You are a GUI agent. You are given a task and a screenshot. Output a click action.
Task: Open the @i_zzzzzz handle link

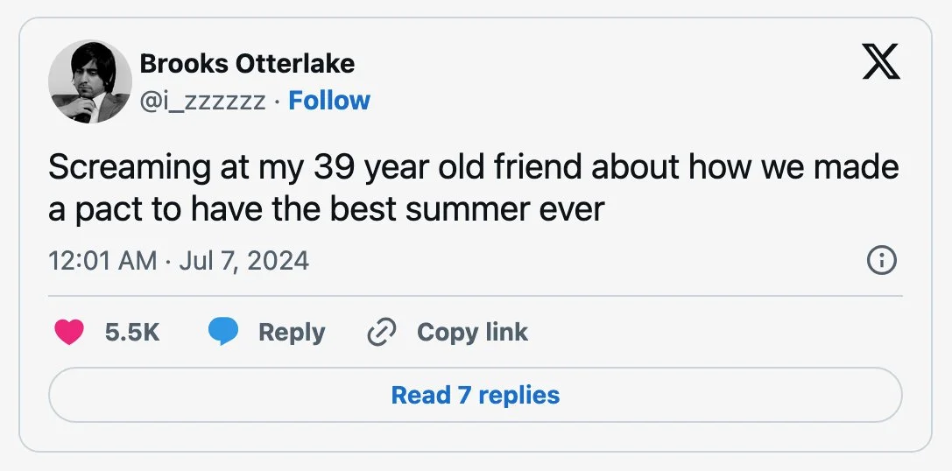(x=202, y=101)
